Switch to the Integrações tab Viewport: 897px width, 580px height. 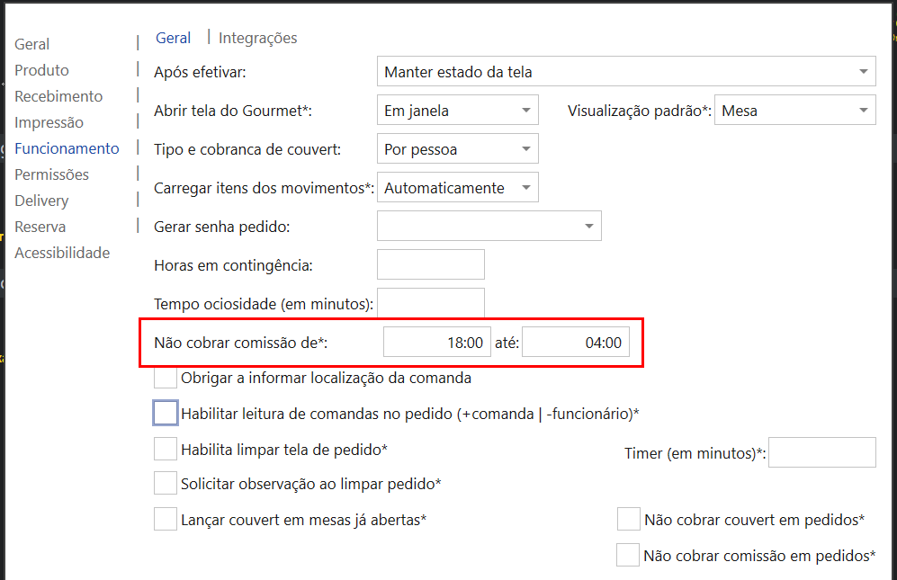pos(257,38)
